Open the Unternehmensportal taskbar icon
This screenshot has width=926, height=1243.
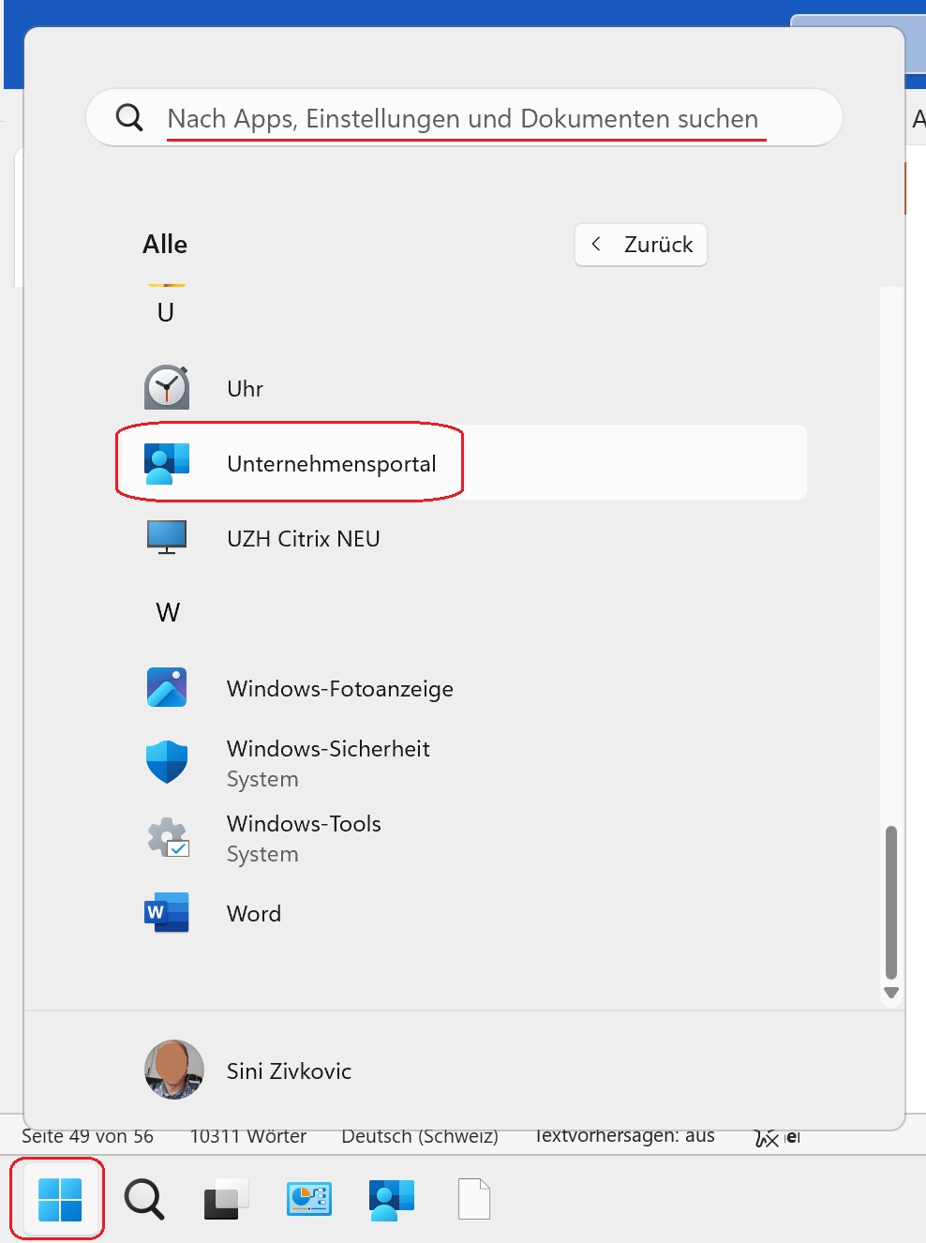coord(391,1198)
